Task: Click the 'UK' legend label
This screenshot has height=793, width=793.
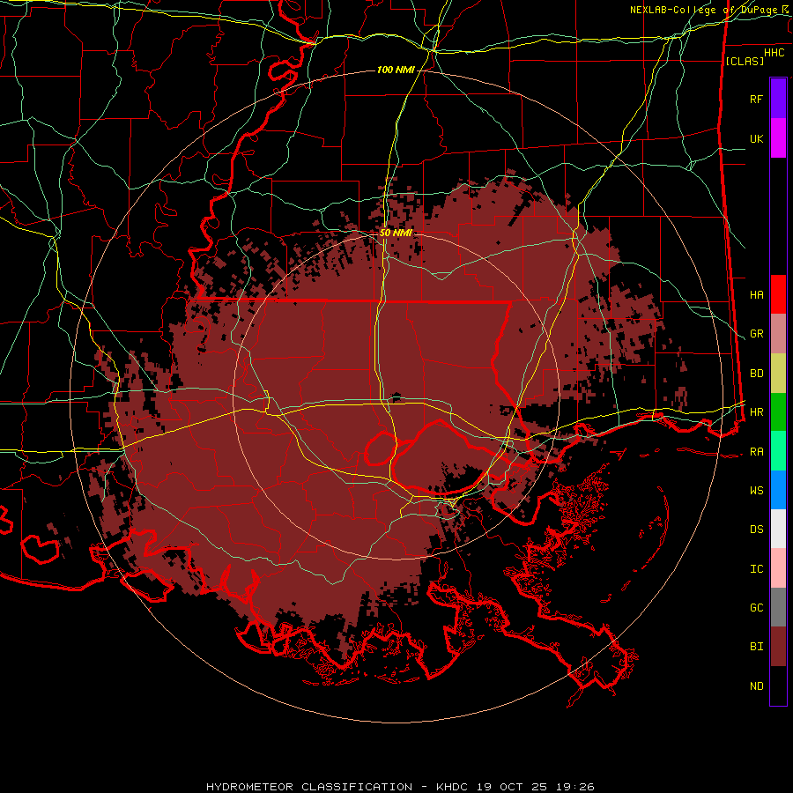Action: 756,138
